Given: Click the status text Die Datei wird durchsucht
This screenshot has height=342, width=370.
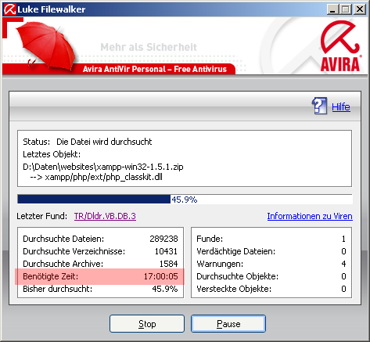Looking at the screenshot, I should (104, 142).
